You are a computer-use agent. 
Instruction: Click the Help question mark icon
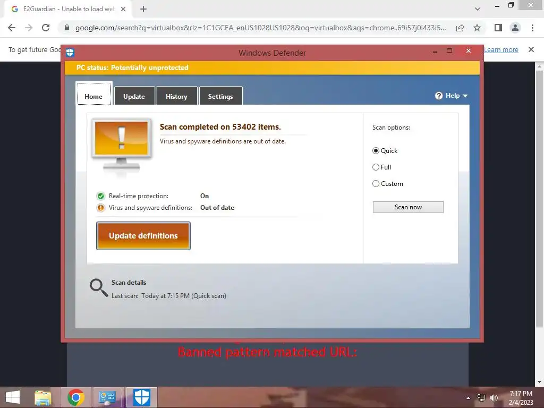tap(439, 96)
